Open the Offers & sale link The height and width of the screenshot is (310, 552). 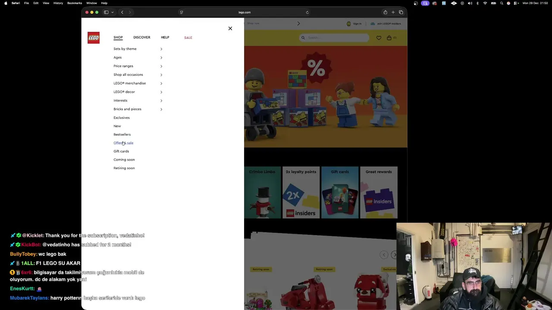coord(123,143)
